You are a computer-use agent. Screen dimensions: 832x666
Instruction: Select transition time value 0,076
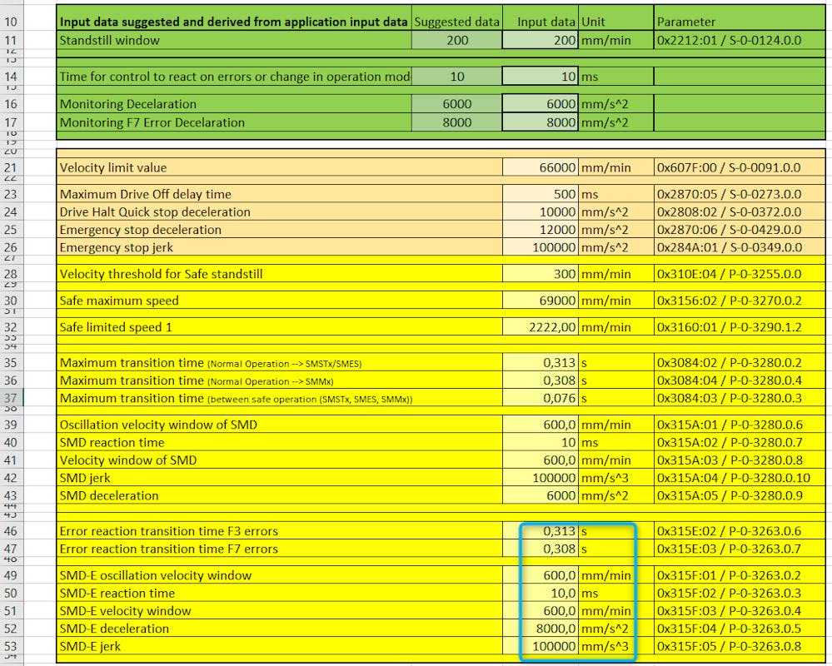coord(541,398)
